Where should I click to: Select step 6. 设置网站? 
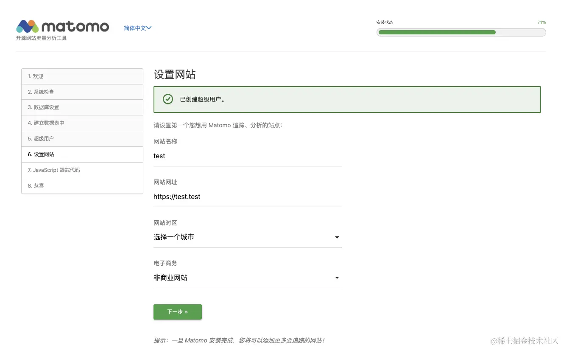point(82,154)
